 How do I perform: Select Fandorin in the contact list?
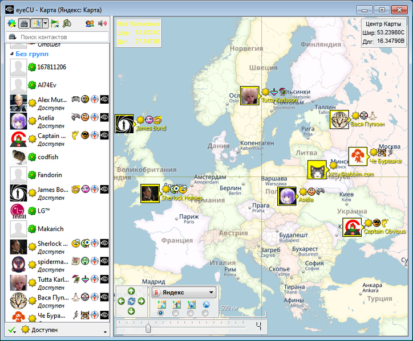(x=50, y=175)
